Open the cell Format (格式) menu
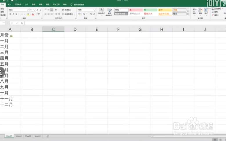The image size is (226, 141). [x=206, y=11]
